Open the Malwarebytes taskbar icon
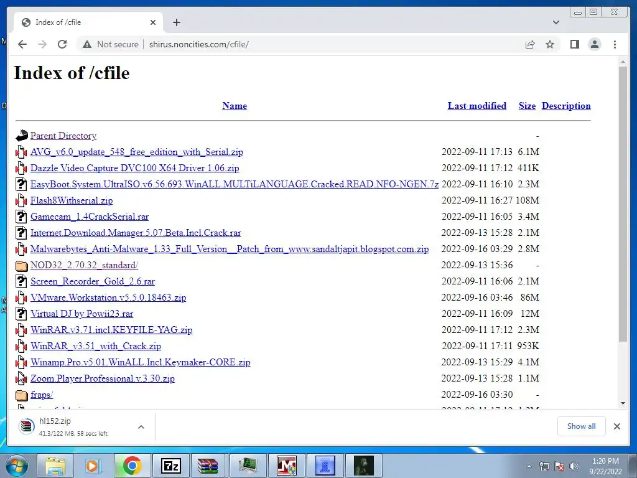Screen dimensions: 637x478 tap(286, 466)
